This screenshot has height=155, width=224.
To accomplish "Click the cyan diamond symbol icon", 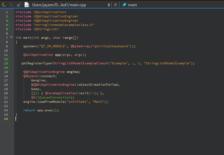I will point(124,5).
